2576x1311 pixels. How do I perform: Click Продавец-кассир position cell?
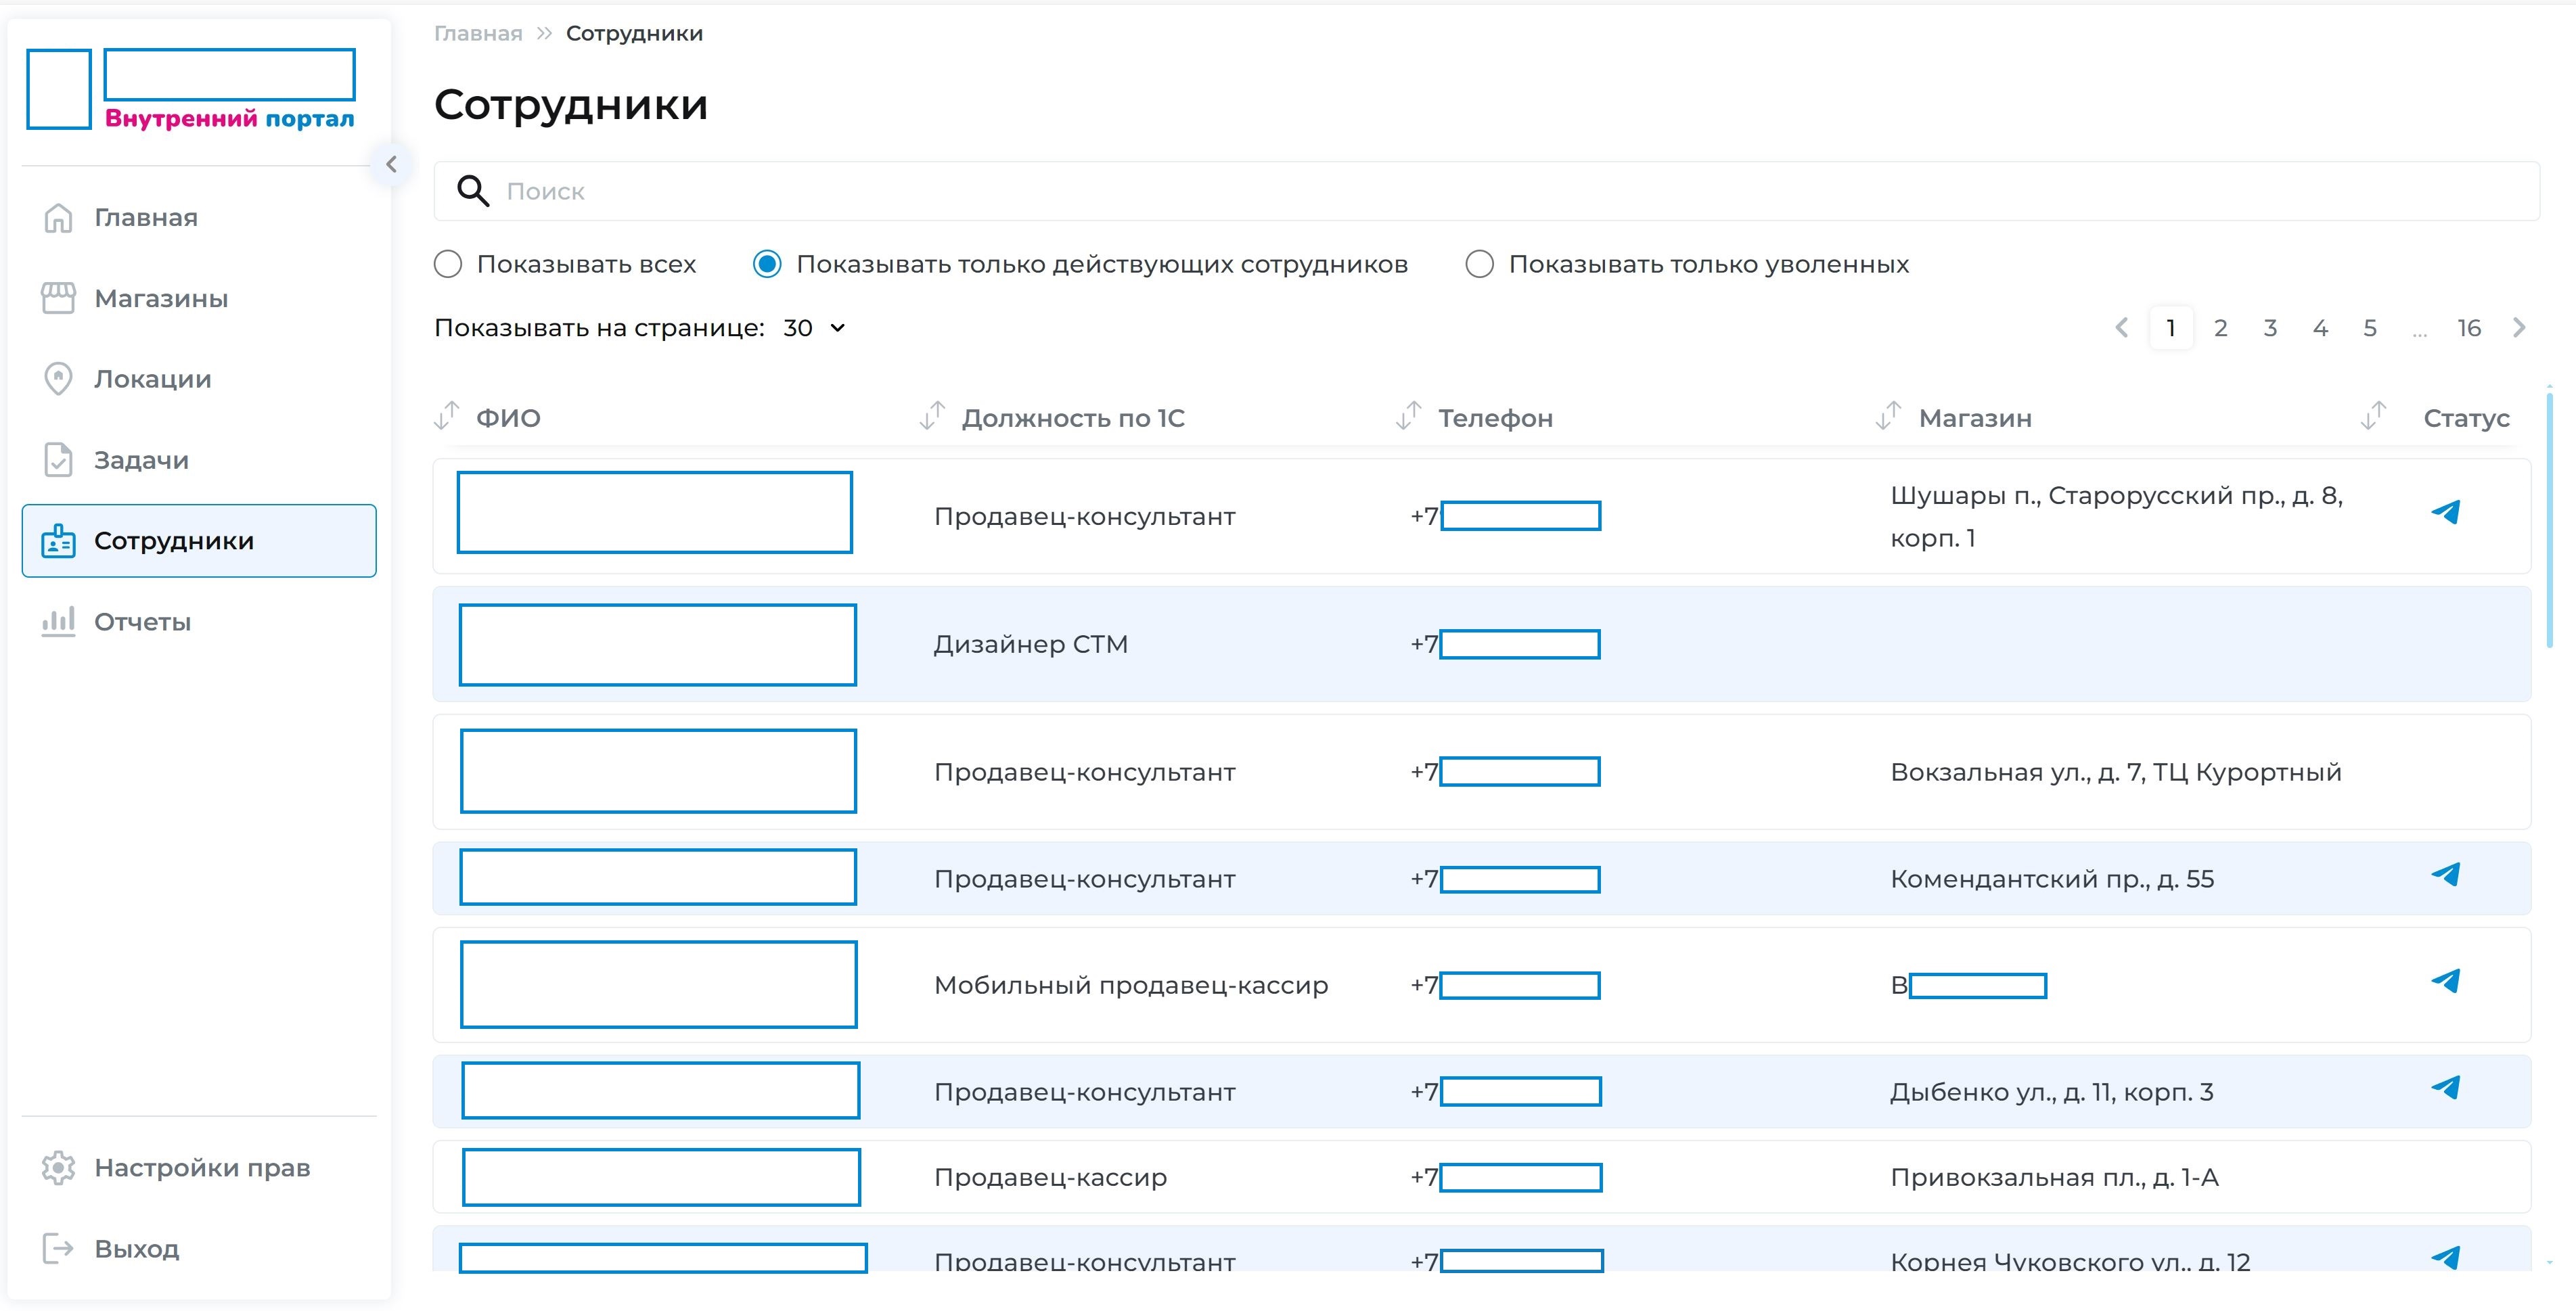1050,1177
